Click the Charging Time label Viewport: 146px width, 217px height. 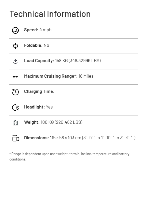tap(39, 91)
